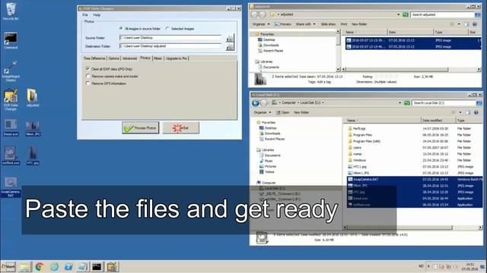The image size is (487, 273).
Task: Launch Chrome from the taskbar
Action: [x=40, y=266]
